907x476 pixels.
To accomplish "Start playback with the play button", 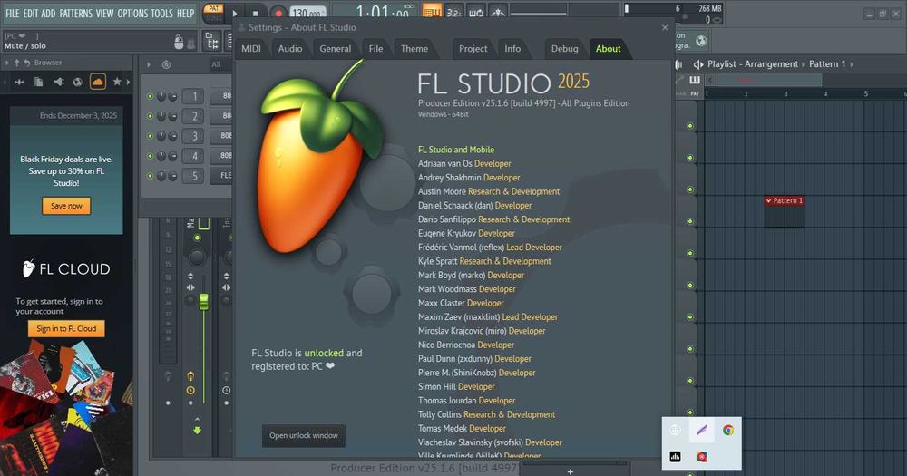I will coord(235,13).
